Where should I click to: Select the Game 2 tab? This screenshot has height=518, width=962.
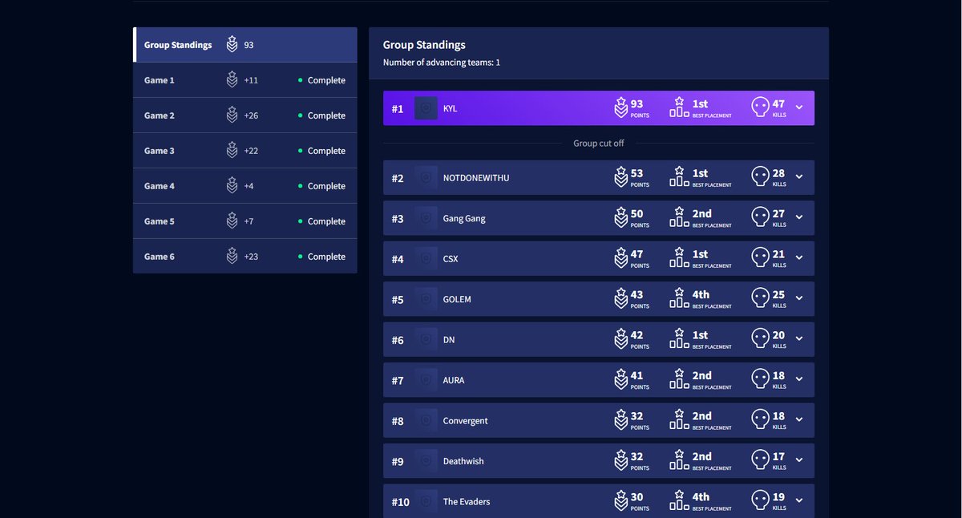click(245, 115)
